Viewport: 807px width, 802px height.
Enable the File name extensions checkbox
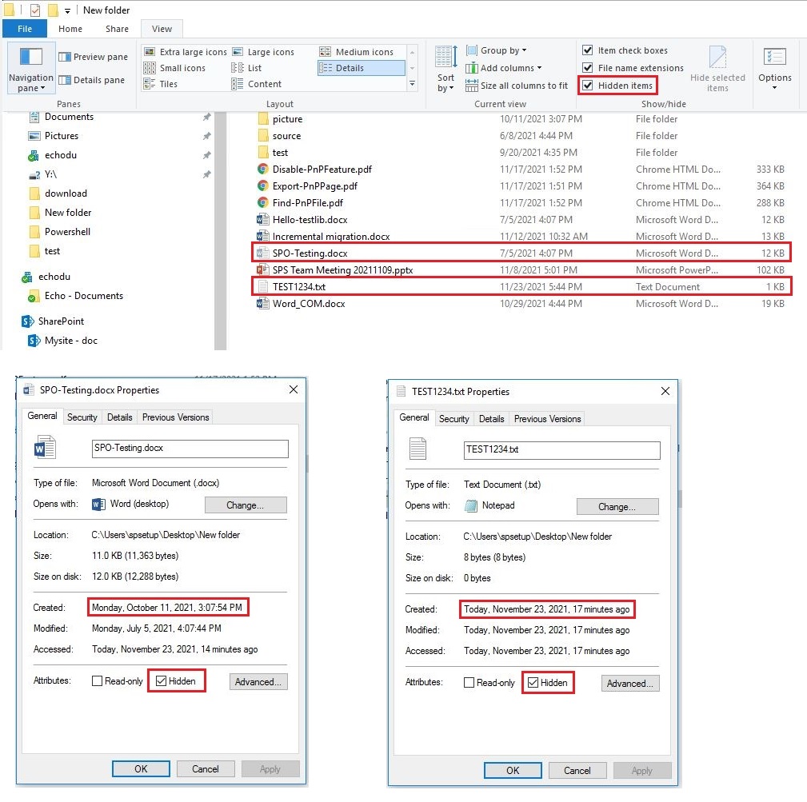point(589,68)
